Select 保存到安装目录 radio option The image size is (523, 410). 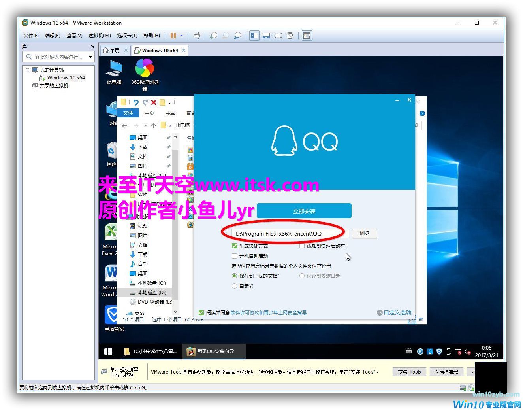click(x=302, y=276)
